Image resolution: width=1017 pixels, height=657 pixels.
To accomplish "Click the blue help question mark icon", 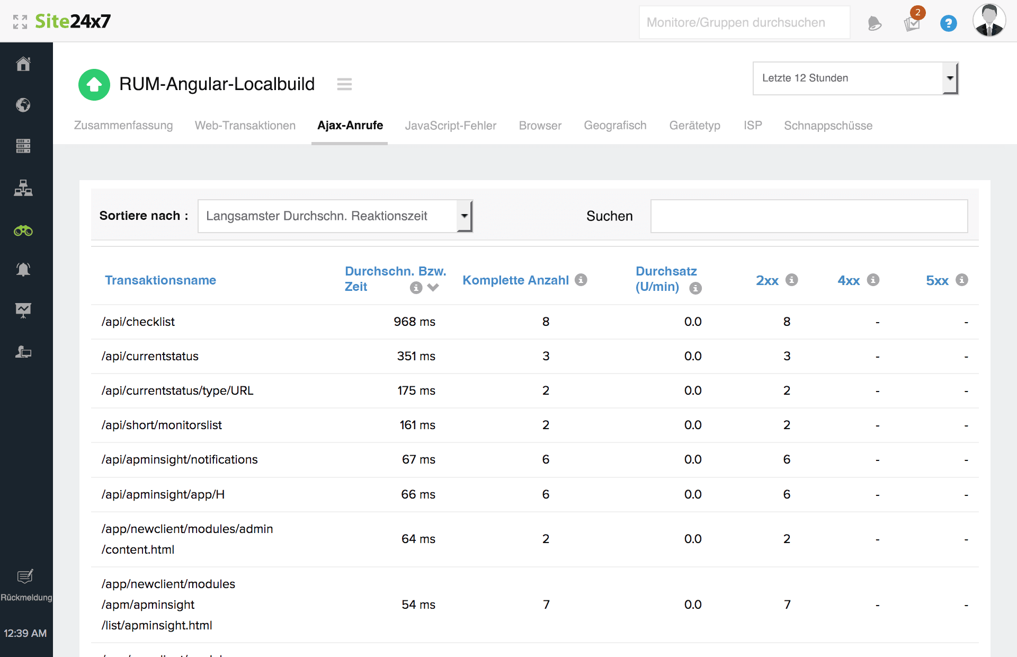I will 948,23.
